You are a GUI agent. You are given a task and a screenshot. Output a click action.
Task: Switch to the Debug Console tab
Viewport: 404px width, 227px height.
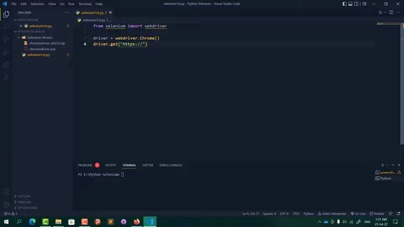pos(170,165)
